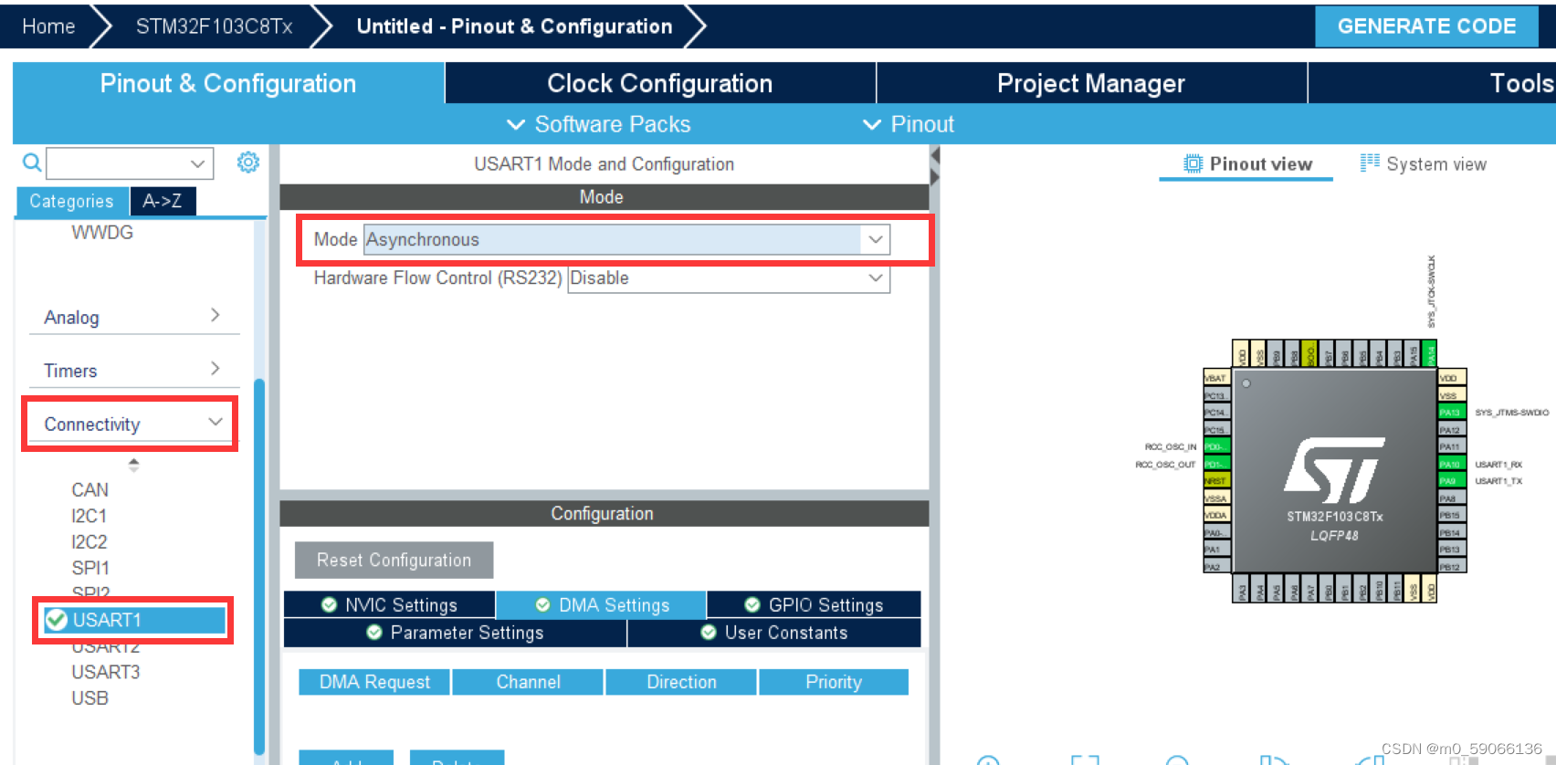Viewport: 1556px width, 765px height.
Task: Open the Parameter Settings tab
Action: 455,633
